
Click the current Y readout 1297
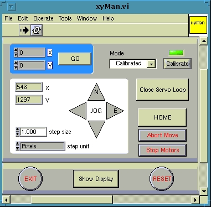tap(29, 100)
